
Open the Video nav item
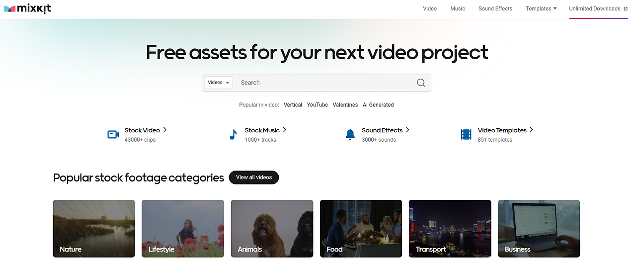(430, 8)
